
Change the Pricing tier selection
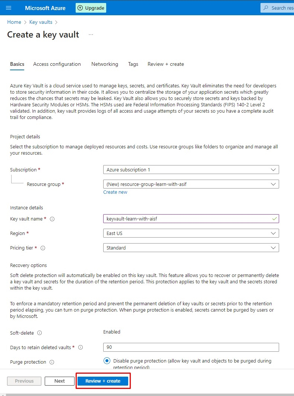coord(191,248)
